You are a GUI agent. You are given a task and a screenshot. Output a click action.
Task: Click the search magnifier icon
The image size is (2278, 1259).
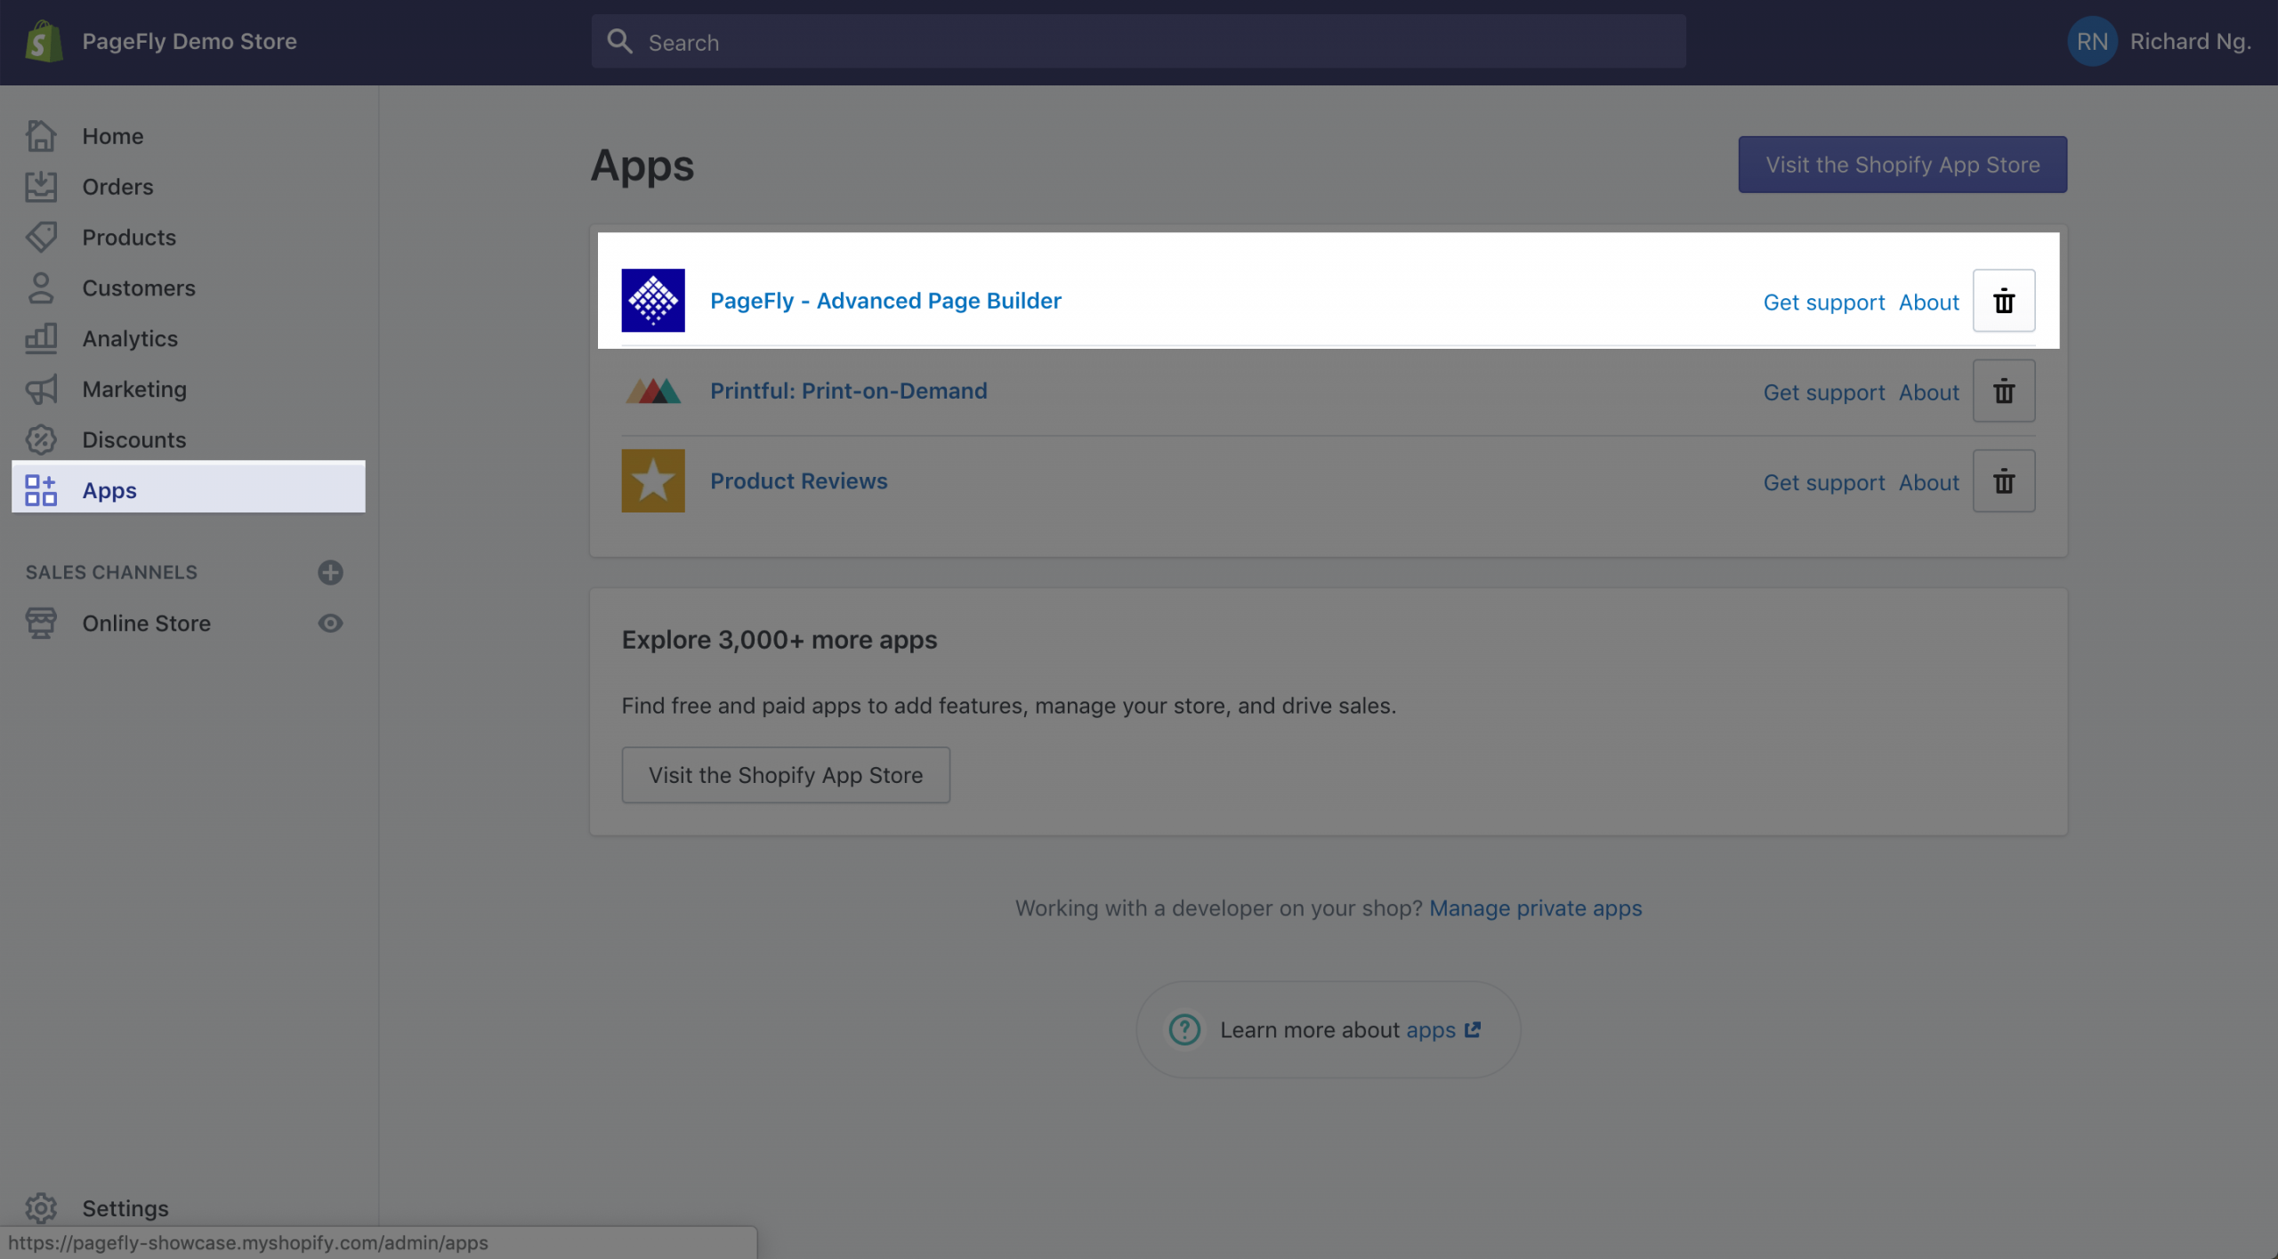619,41
